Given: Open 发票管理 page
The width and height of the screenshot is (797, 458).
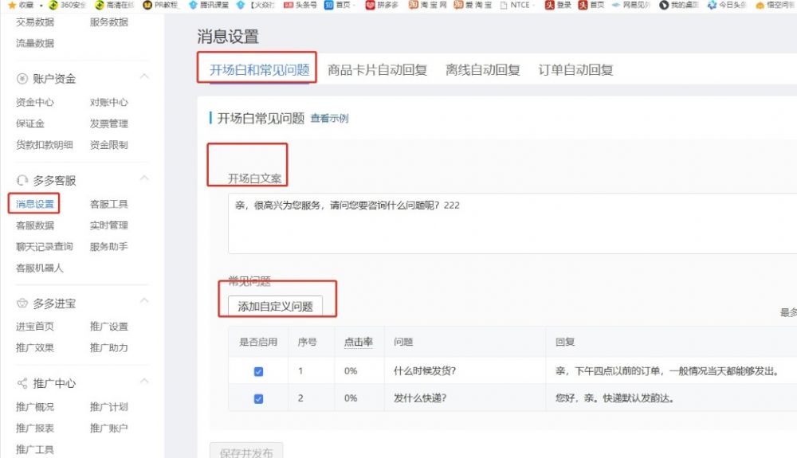Looking at the screenshot, I should coord(108,123).
